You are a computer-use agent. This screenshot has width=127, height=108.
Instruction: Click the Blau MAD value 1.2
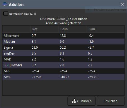pyautogui.click(x=90, y=59)
